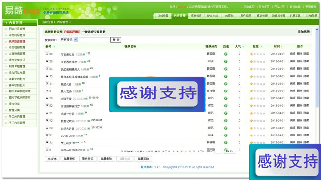Switch to the 采集管理 tab
Screen dimensions: 321x180
tap(196, 16)
